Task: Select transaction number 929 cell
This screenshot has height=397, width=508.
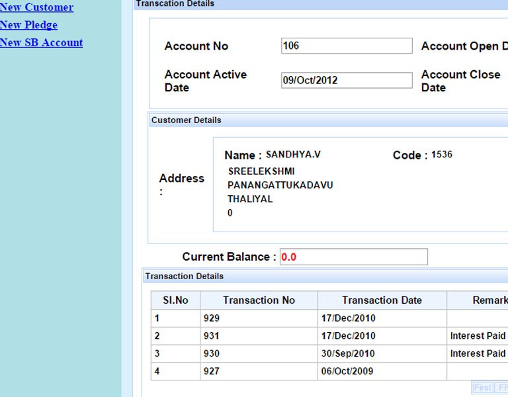Action: [259, 318]
